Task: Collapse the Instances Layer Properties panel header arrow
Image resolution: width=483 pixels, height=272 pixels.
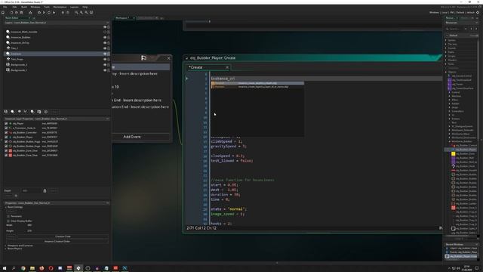Action: pos(107,119)
